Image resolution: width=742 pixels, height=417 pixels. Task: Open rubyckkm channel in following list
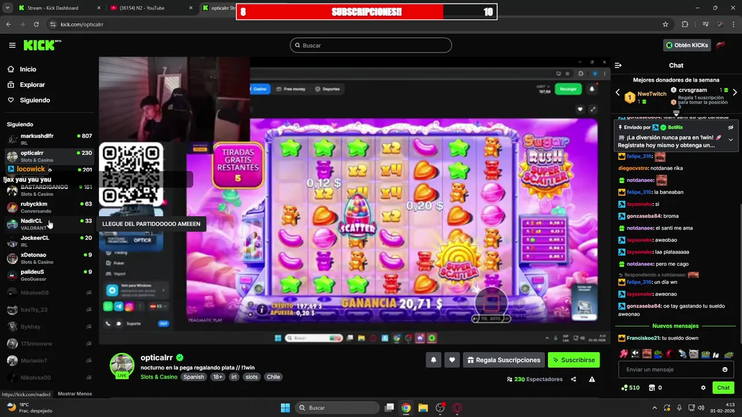[49, 207]
